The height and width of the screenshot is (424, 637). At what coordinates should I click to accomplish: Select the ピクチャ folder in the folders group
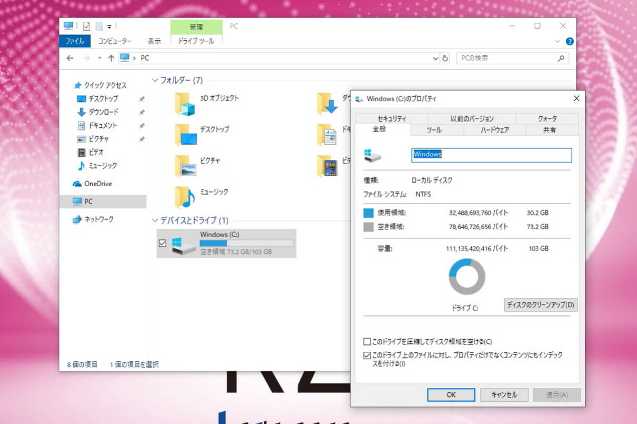tap(185, 166)
